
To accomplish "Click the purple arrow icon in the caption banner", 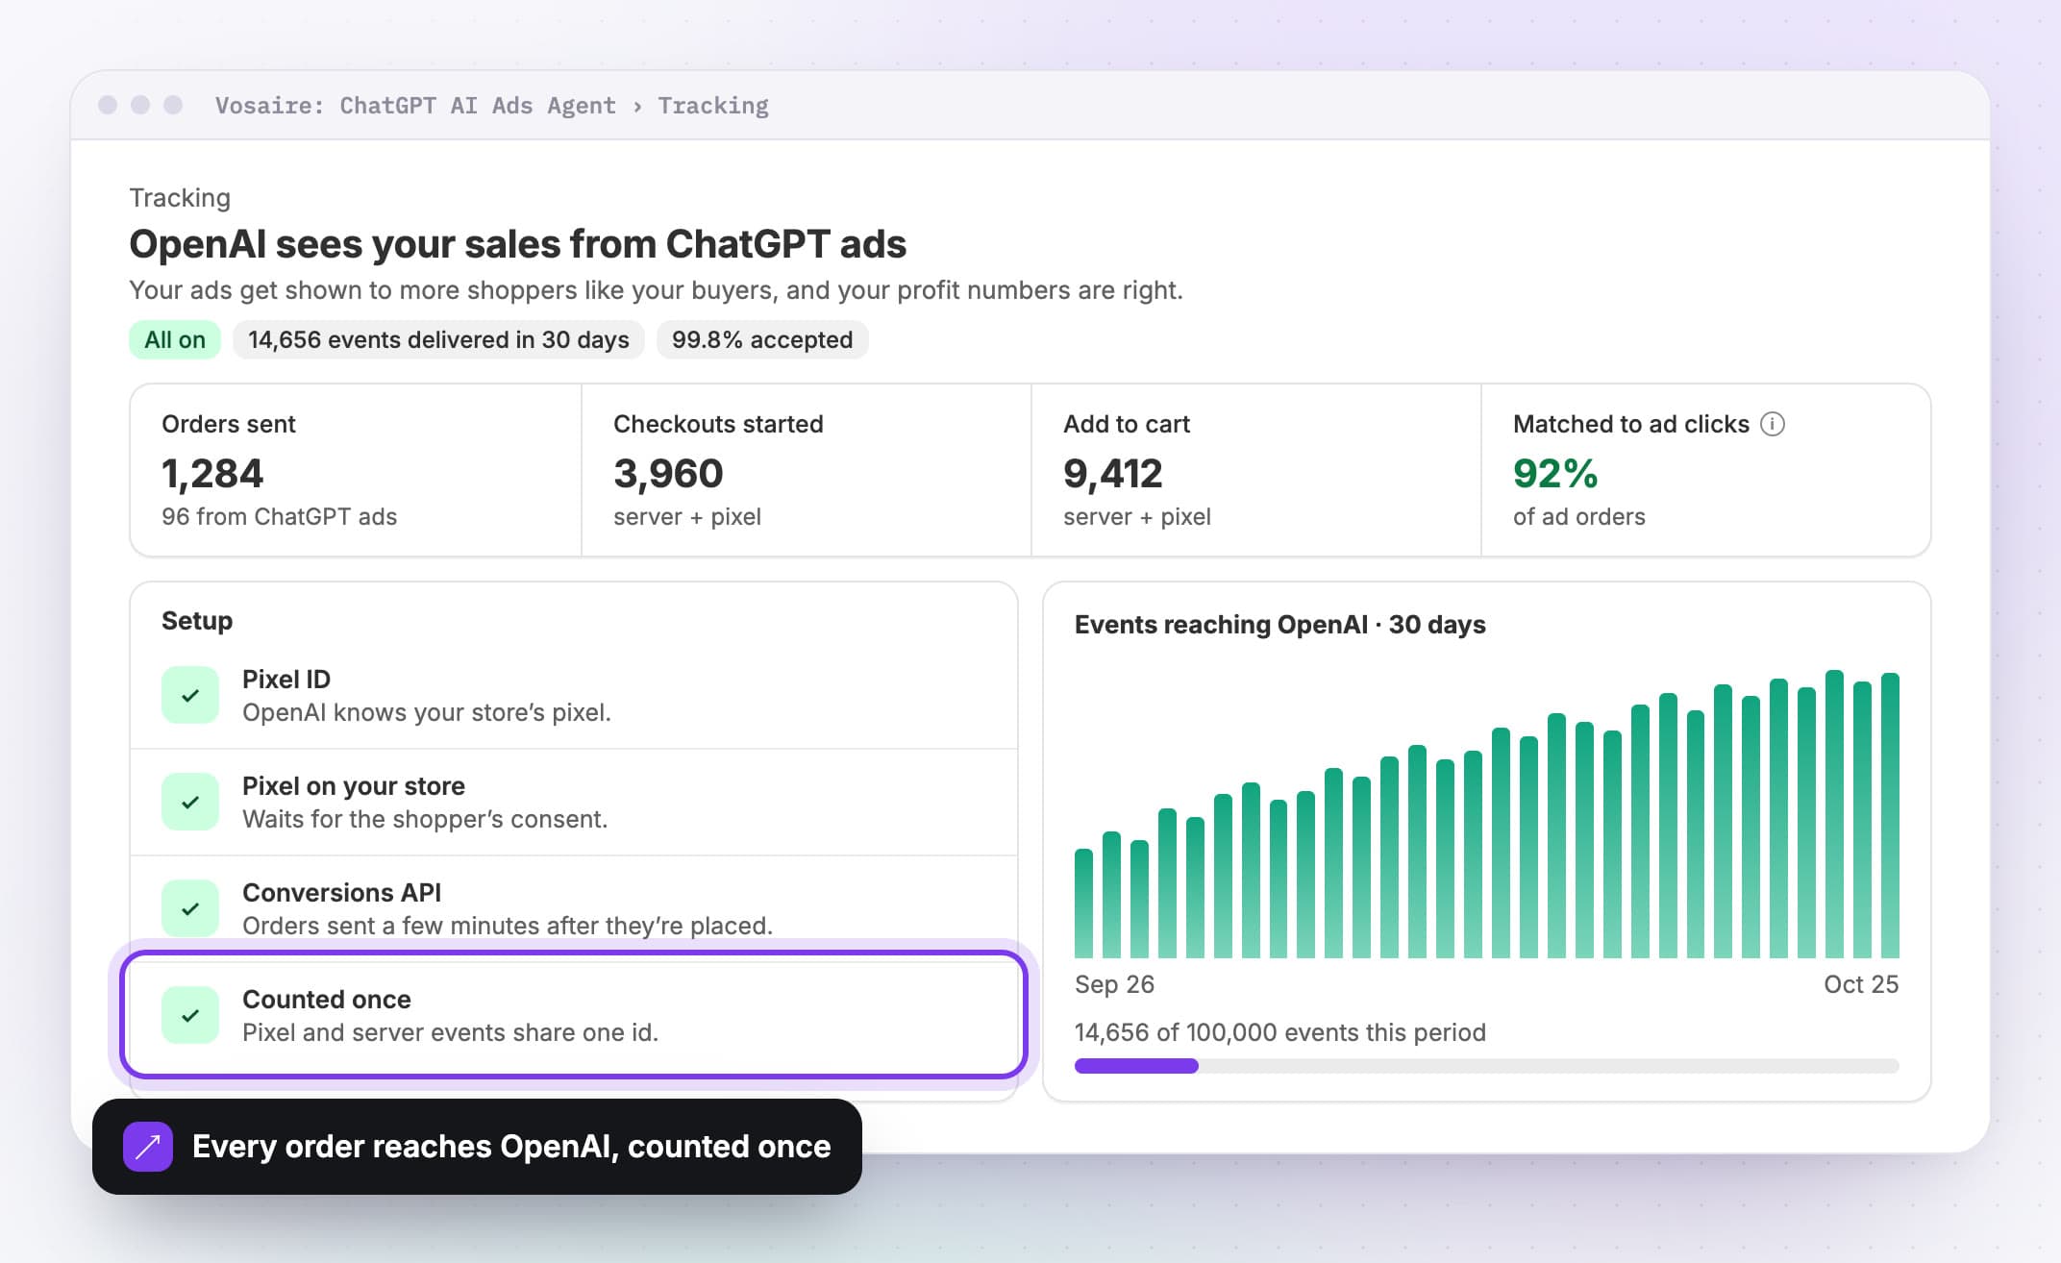I will pyautogui.click(x=148, y=1147).
